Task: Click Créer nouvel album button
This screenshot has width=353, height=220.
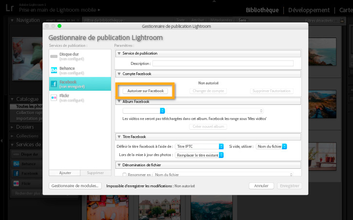Action: [208, 126]
